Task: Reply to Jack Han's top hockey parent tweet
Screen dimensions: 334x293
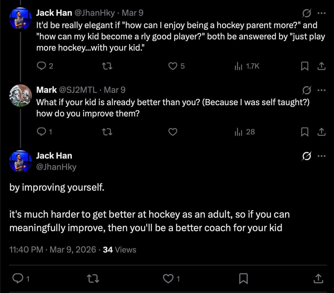Action: (41, 66)
